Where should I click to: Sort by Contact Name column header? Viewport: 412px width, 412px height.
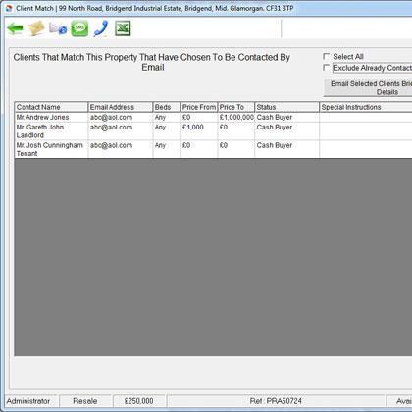[x=51, y=107]
